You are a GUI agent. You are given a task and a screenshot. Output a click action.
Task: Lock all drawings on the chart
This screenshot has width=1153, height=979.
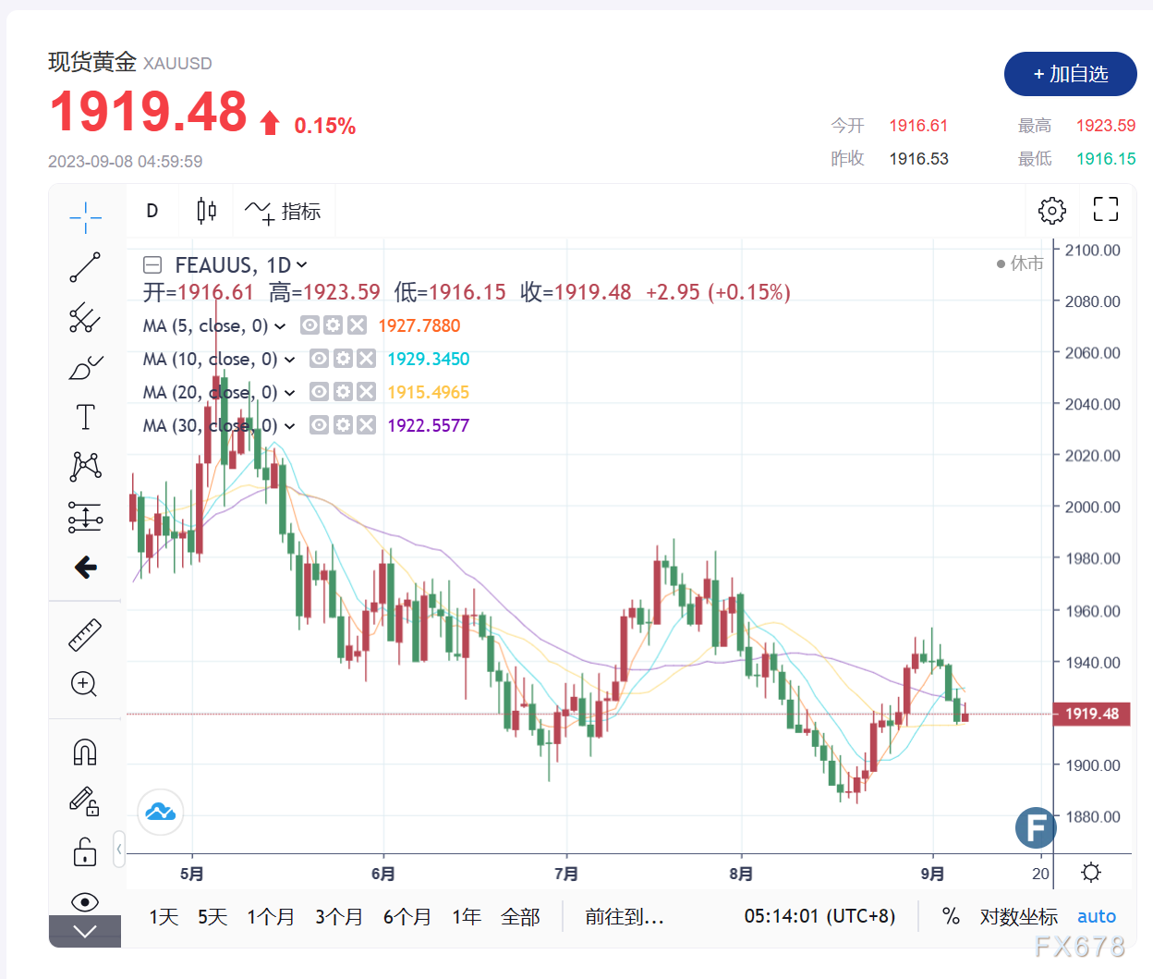[x=85, y=851]
